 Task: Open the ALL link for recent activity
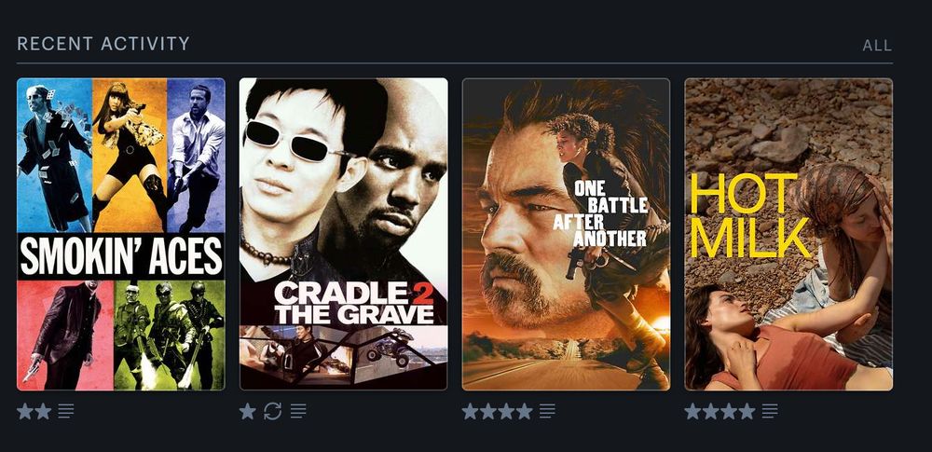877,46
